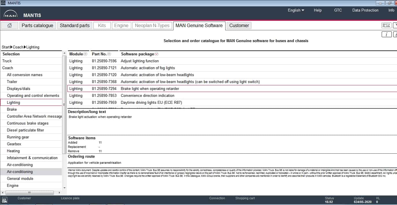Switch to Customer tab
This screenshot has height=205, width=397.
pos(239,25)
